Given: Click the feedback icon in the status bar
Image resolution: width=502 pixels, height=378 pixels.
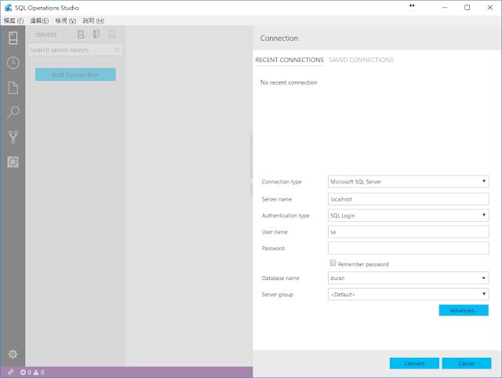Looking at the screenshot, I should tap(10, 373).
